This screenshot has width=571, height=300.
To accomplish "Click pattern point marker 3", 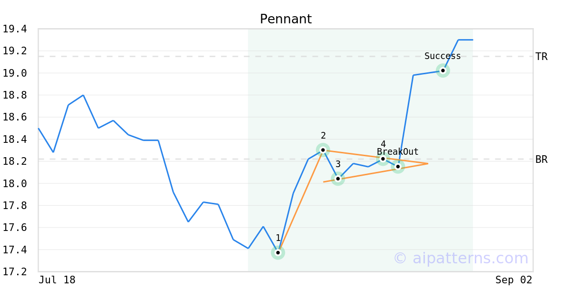I will coord(338,179).
